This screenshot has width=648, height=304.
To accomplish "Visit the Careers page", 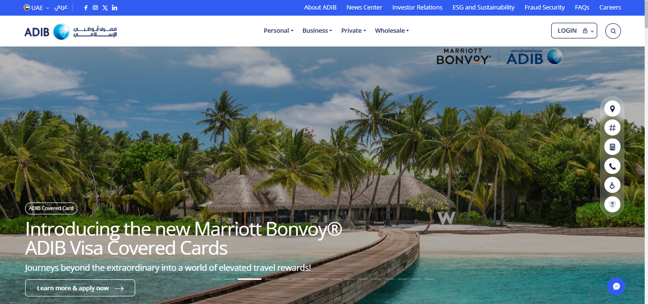I will 610,8.
